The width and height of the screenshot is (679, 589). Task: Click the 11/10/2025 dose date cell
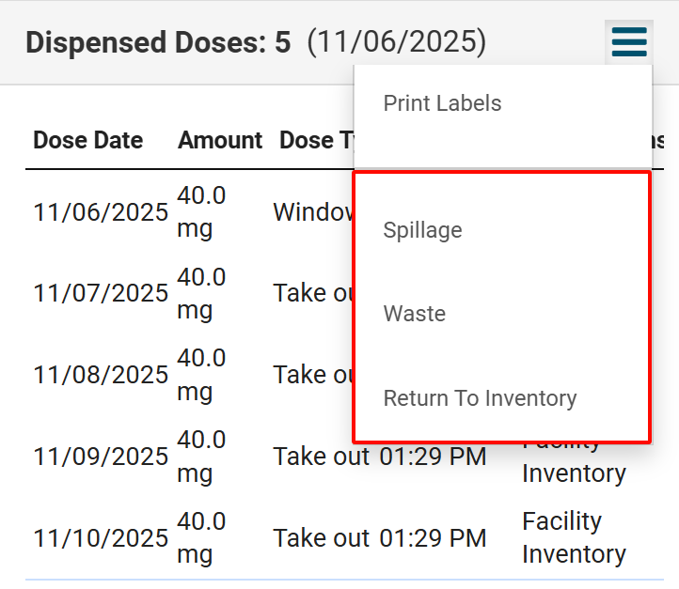click(101, 538)
